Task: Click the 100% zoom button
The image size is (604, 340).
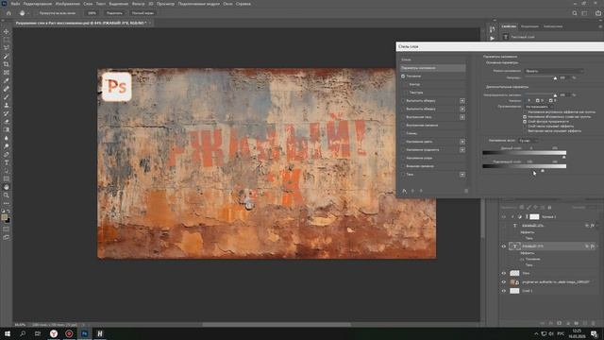Action: [92, 13]
